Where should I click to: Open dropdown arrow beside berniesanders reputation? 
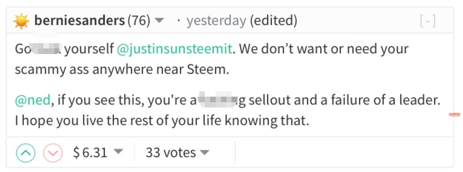coord(159,21)
